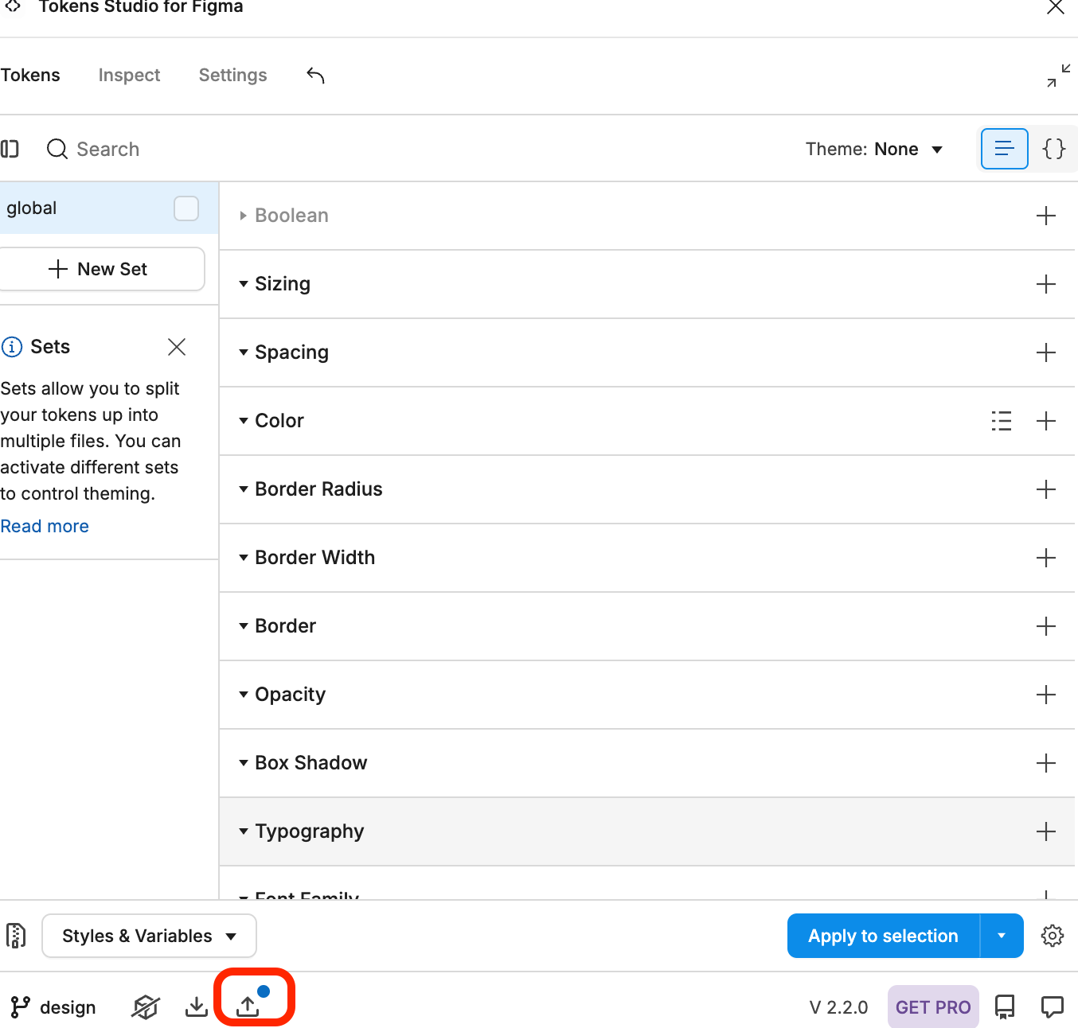This screenshot has width=1078, height=1028.
Task: Open the feedback chat bubble icon
Action: 1053,1007
